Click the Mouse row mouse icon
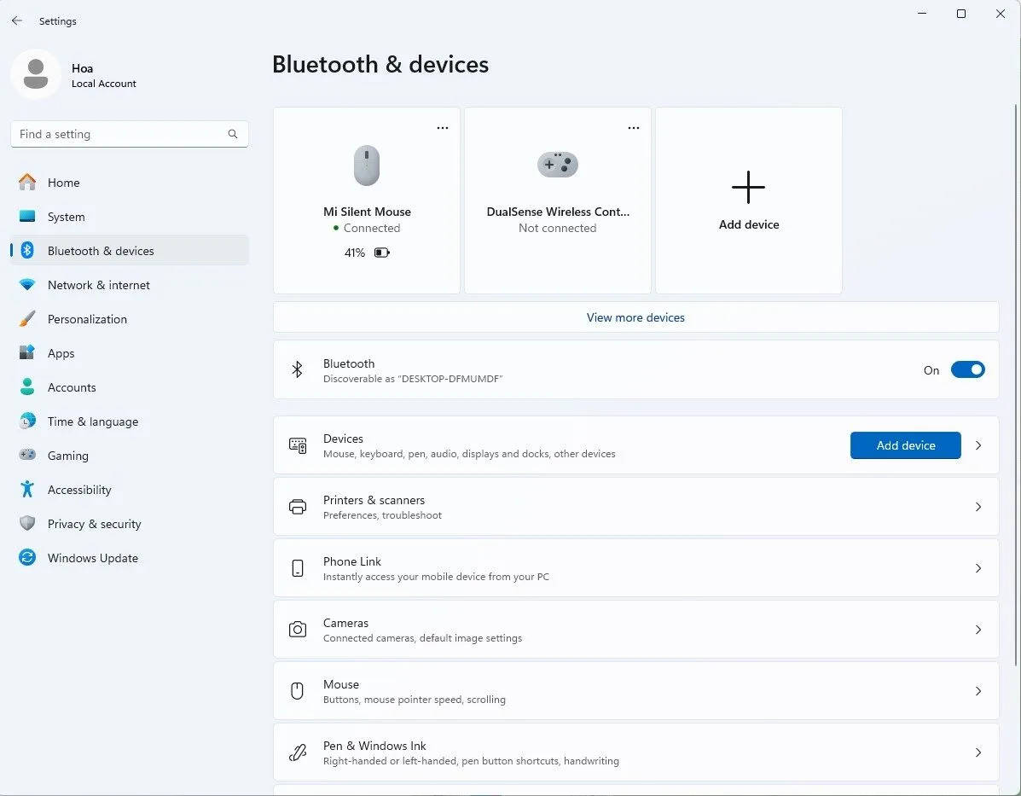The width and height of the screenshot is (1021, 796). [x=297, y=691]
